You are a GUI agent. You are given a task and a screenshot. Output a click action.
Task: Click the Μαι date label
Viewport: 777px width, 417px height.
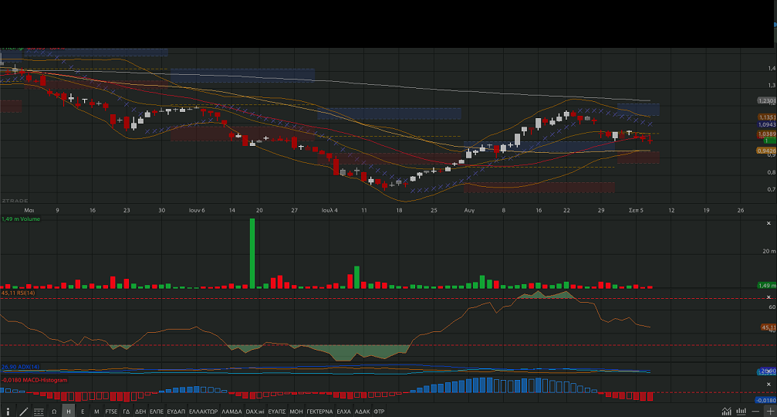click(29, 210)
